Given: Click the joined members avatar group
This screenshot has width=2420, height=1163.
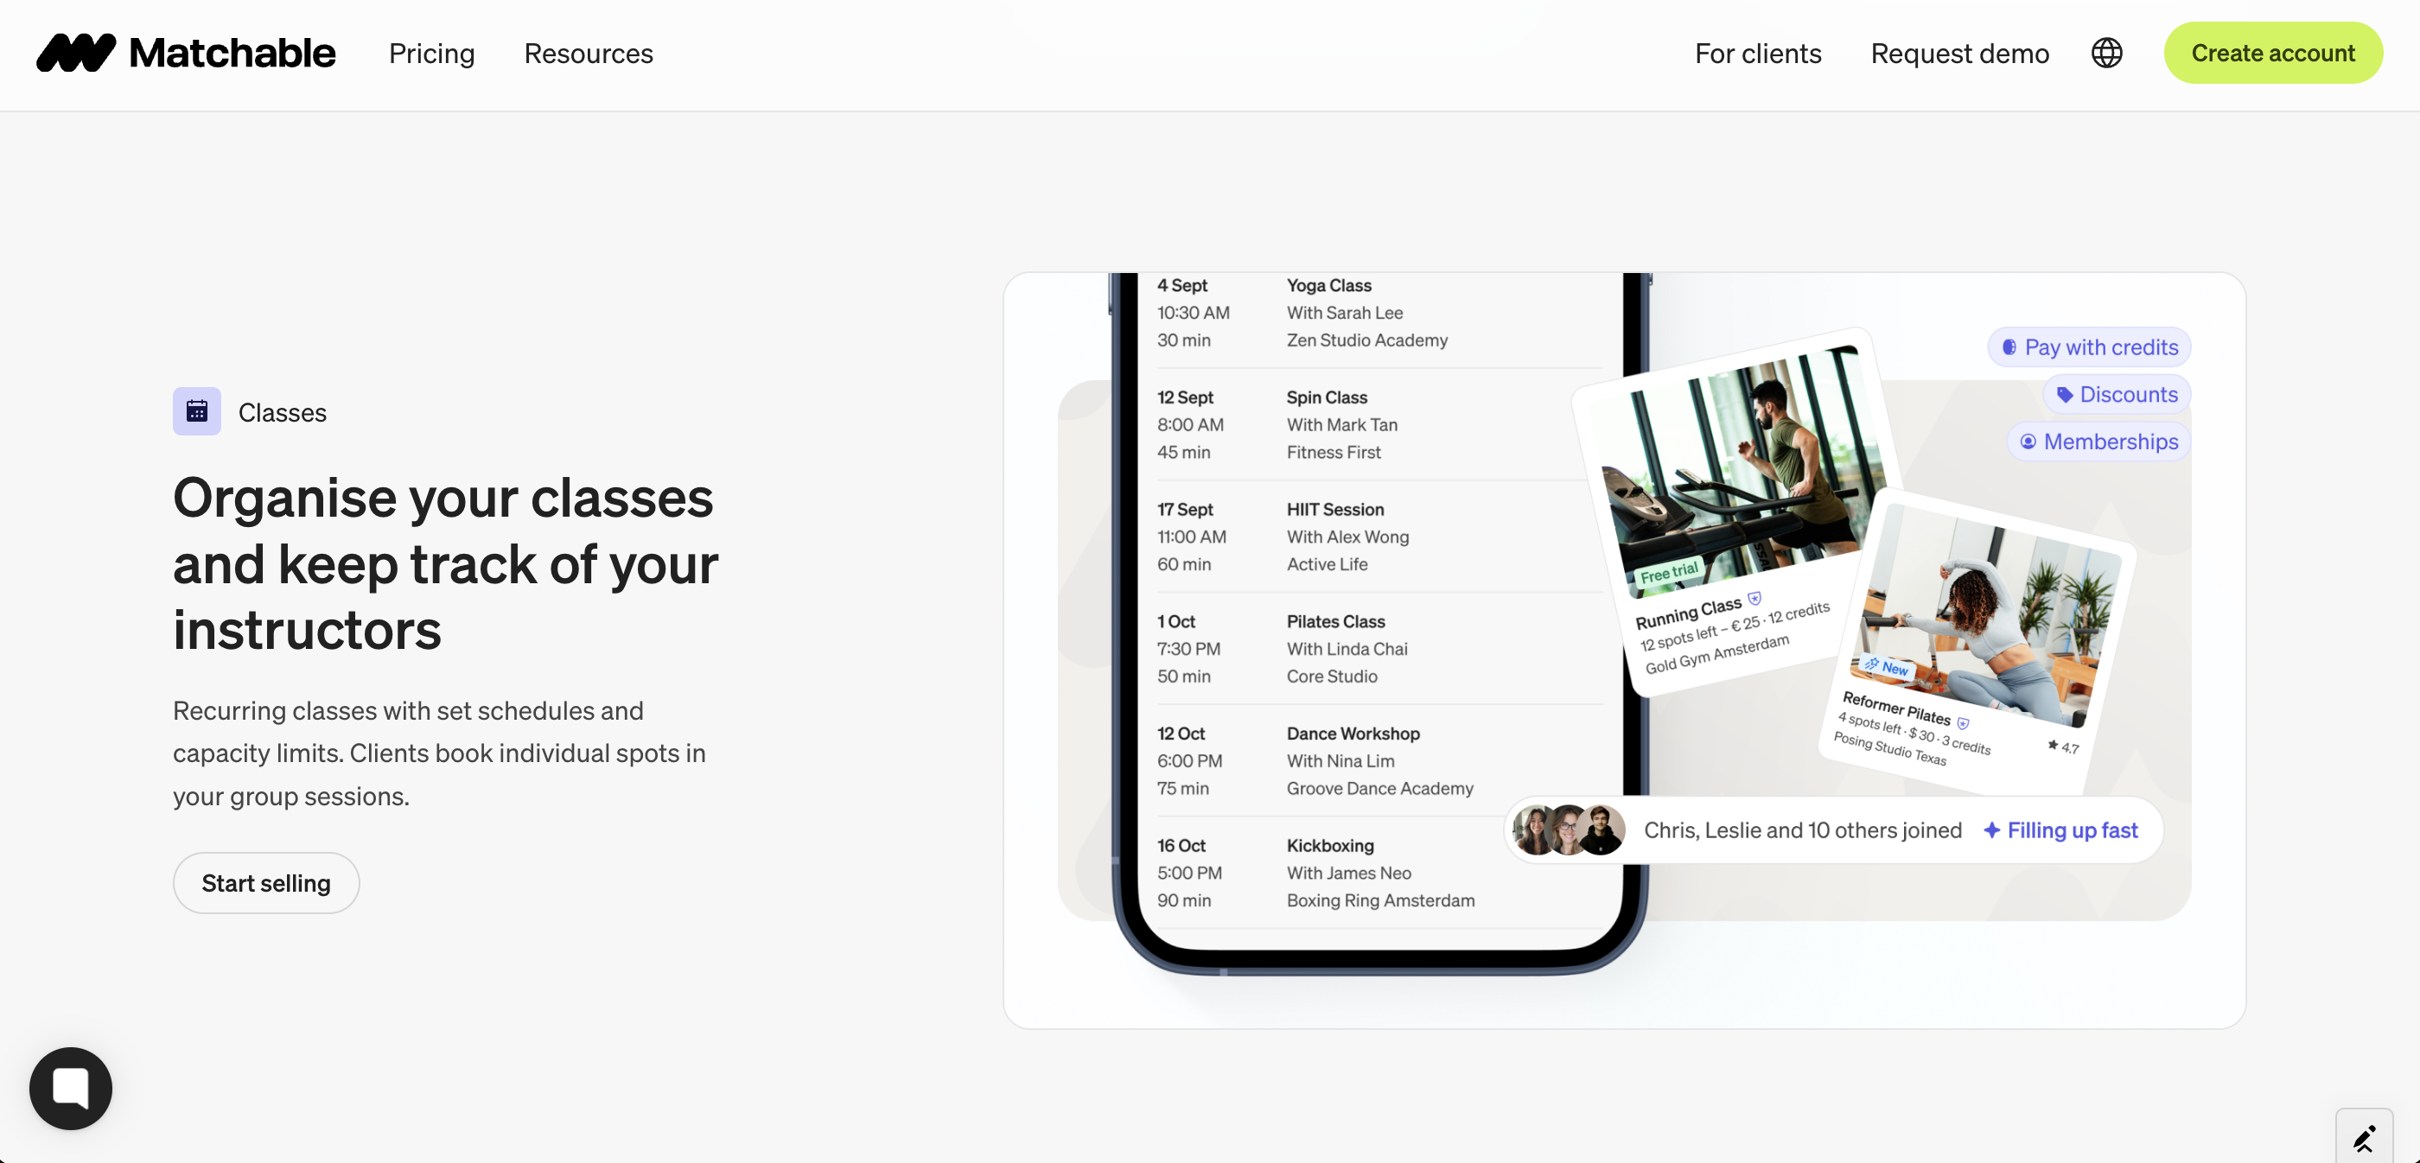Looking at the screenshot, I should 1568,830.
